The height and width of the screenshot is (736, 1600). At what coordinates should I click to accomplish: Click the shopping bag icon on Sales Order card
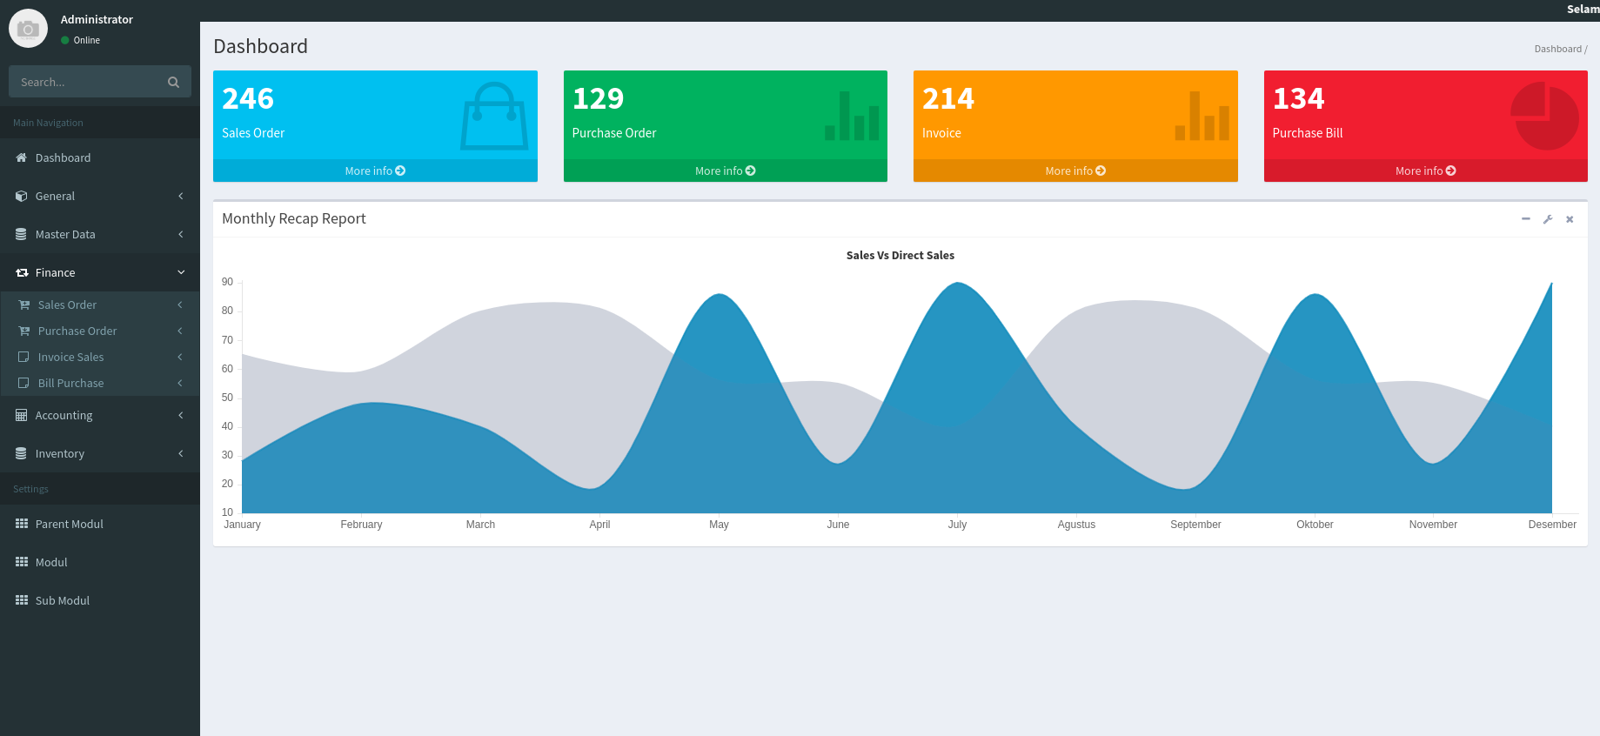click(494, 117)
